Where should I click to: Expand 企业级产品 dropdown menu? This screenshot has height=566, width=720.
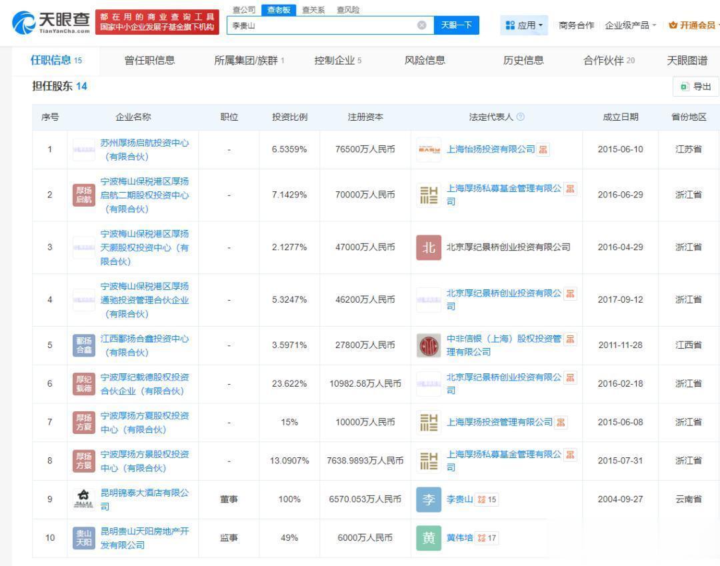(x=631, y=25)
